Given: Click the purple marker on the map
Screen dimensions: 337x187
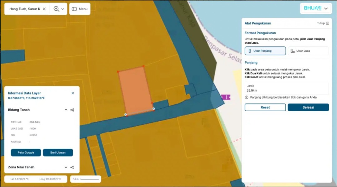Looking at the screenshot, I should click(x=226, y=97).
